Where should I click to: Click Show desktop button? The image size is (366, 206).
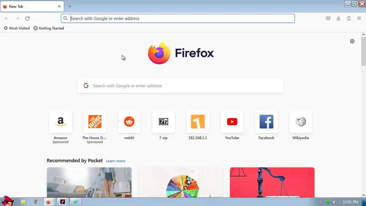(364, 202)
